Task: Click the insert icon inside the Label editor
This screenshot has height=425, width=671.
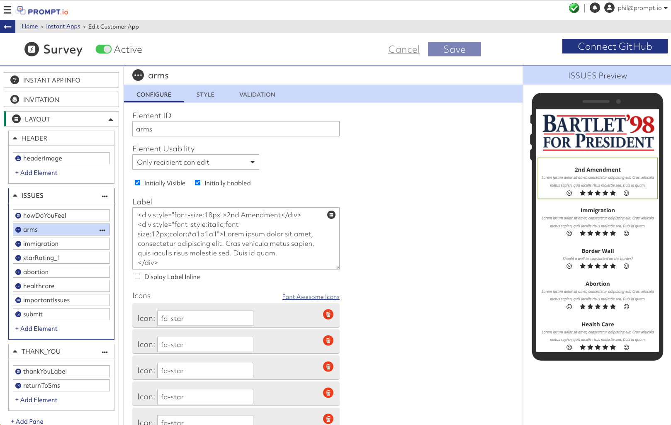Action: [331, 215]
